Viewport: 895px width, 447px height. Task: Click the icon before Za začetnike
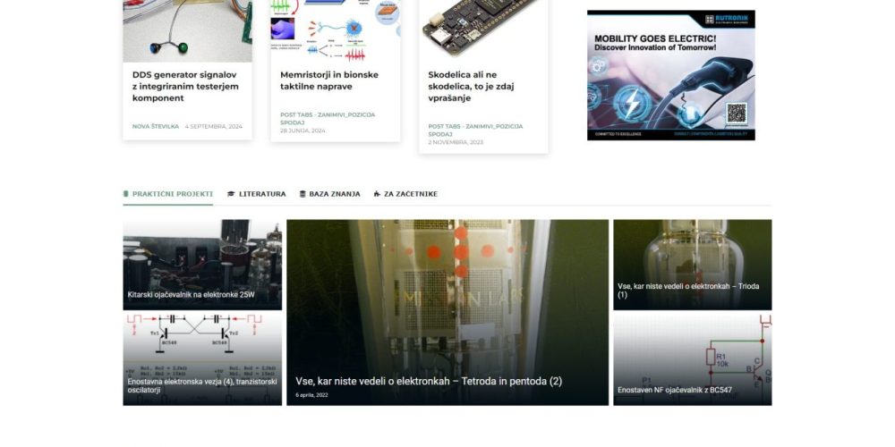click(x=377, y=194)
